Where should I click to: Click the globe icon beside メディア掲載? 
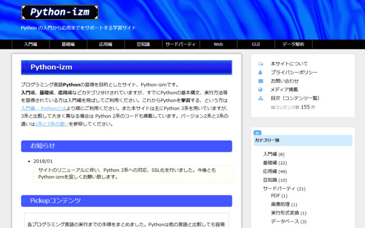tap(260, 90)
